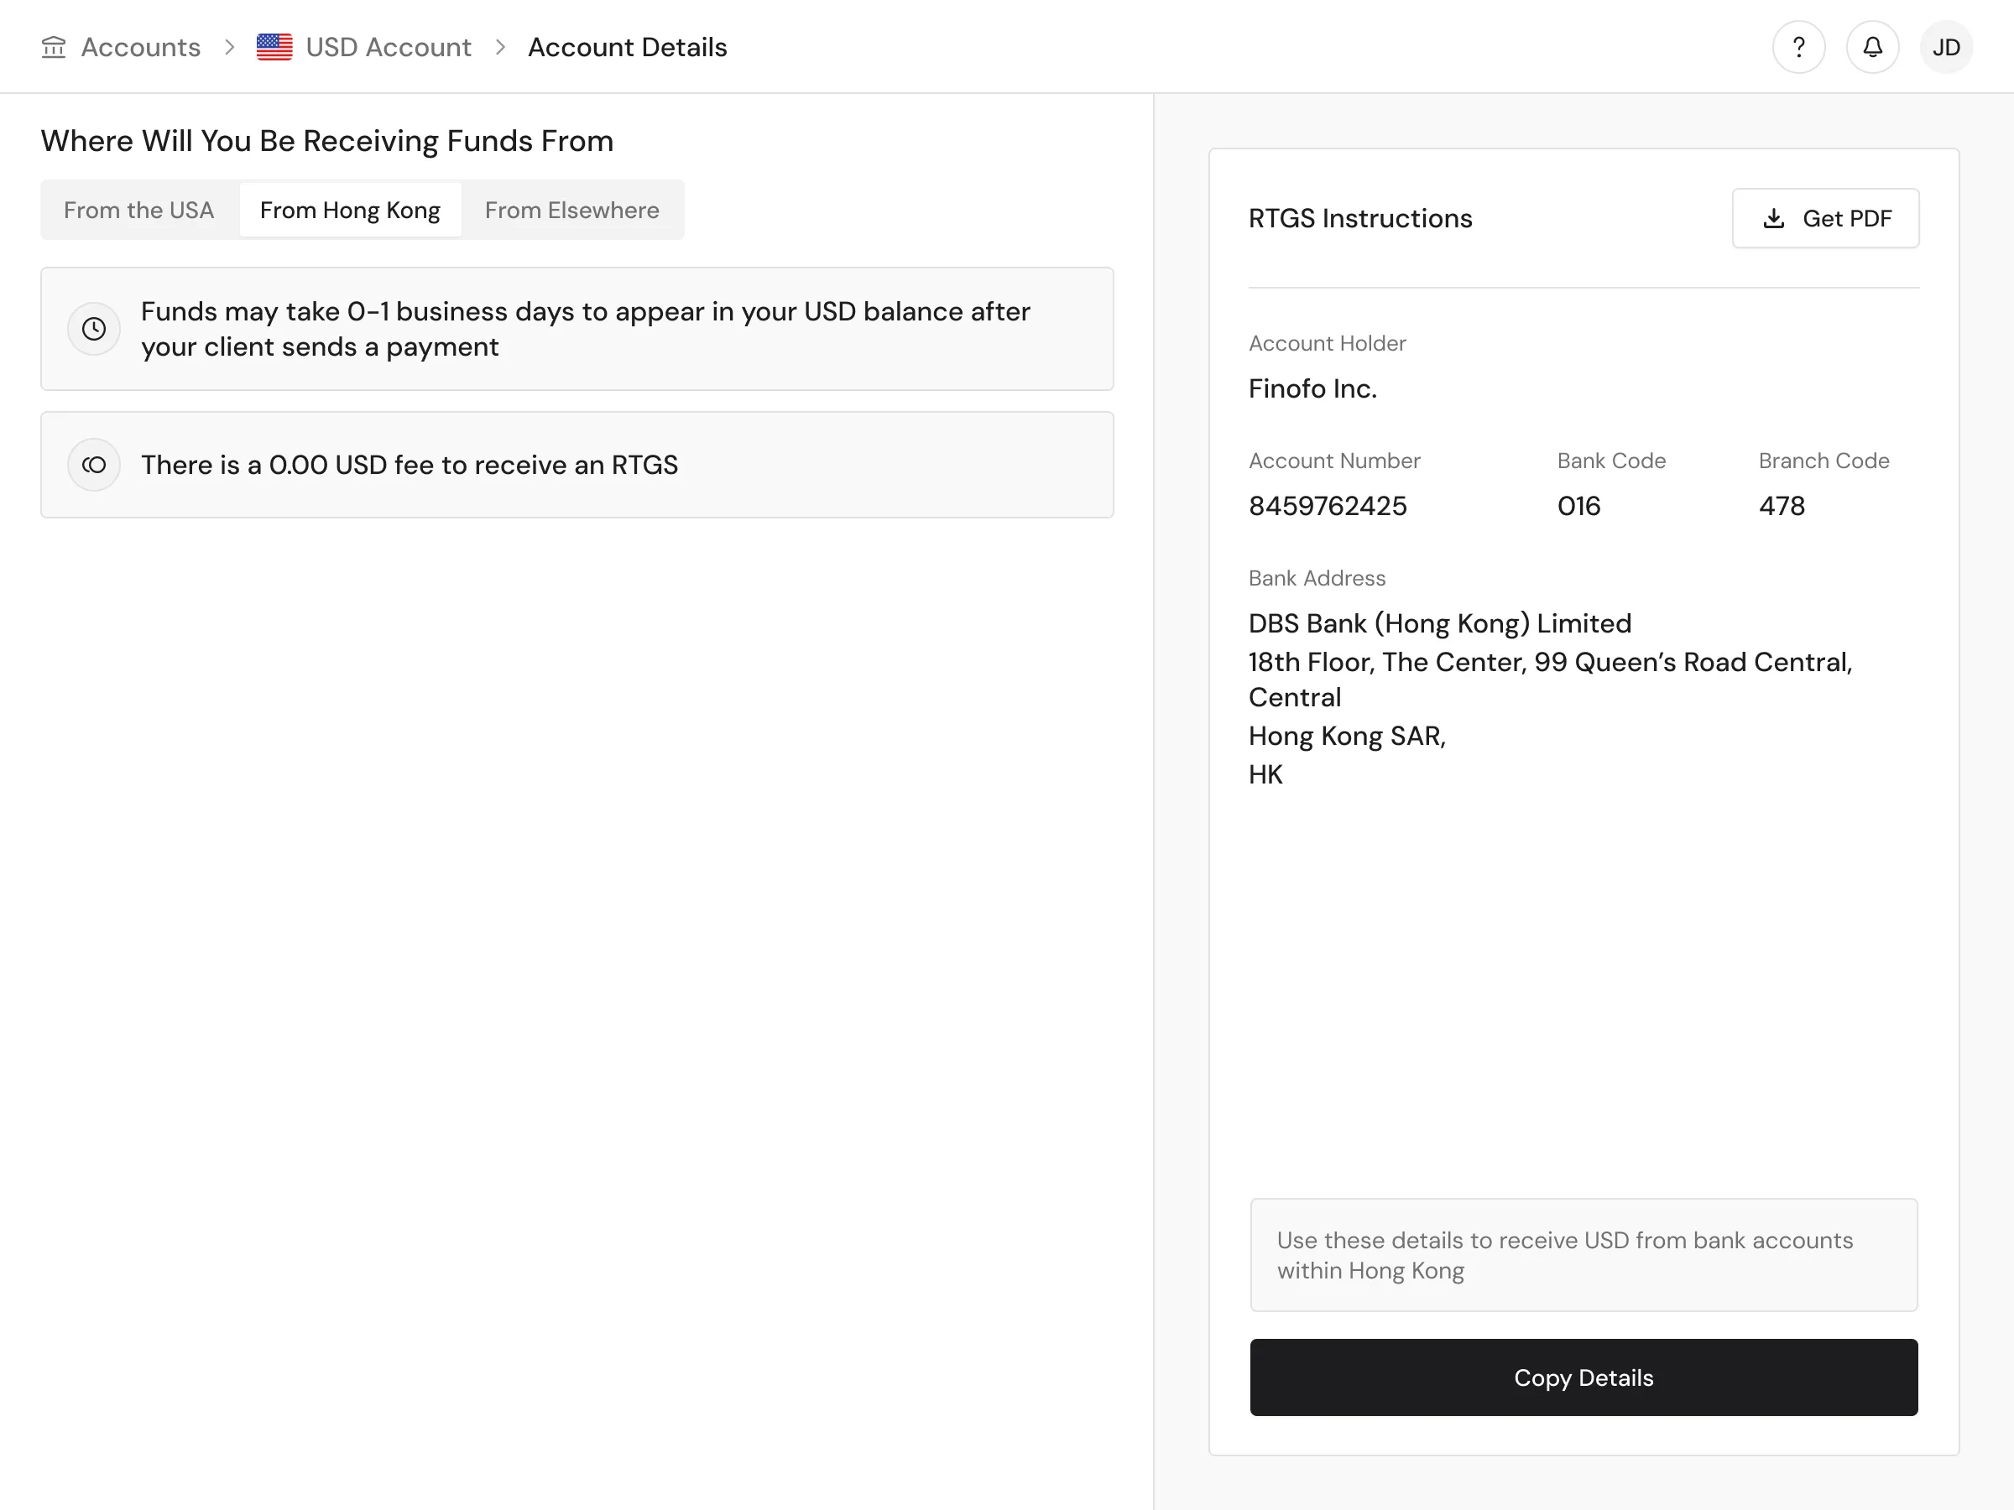This screenshot has width=2014, height=1510.
Task: Click the branch code value 478
Action: 1781,506
